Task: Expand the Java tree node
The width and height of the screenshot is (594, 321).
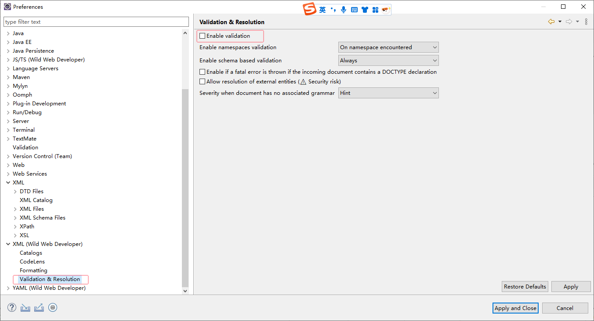Action: point(8,33)
